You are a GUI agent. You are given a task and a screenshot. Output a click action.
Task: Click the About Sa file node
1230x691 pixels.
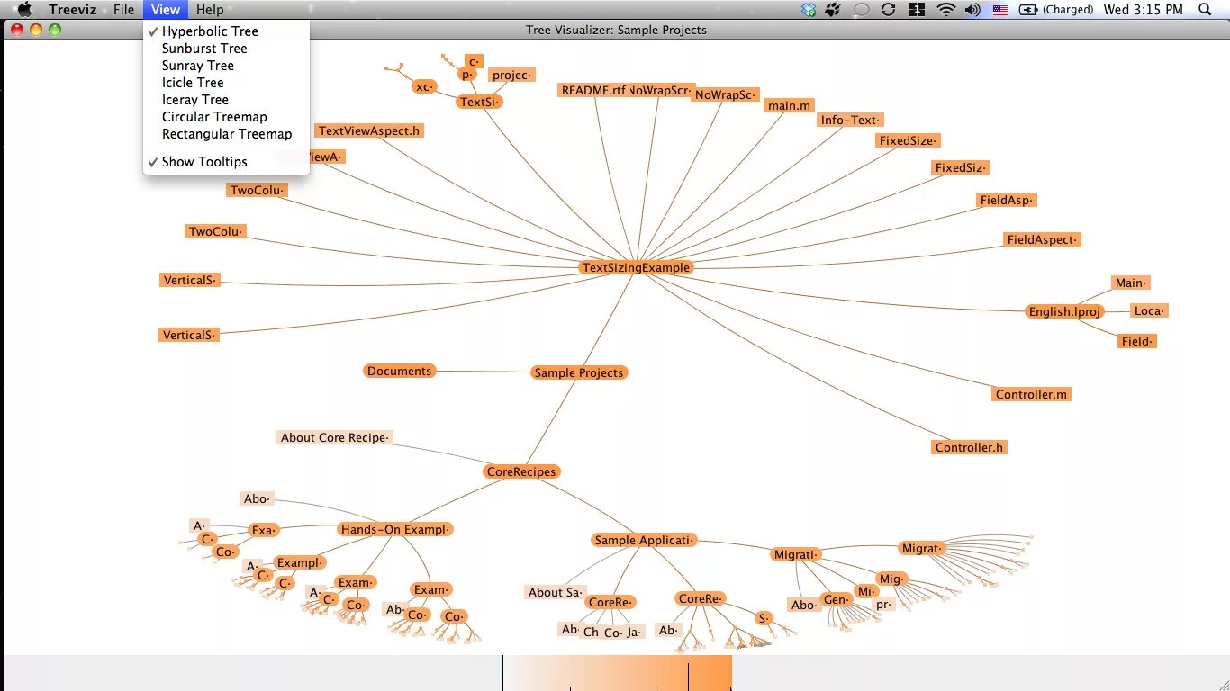(x=555, y=592)
